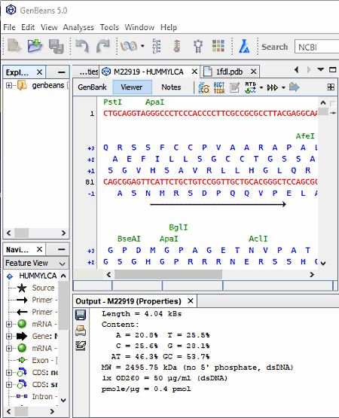Image resolution: width=339 pixels, height=418 pixels.
Task: Open the Tools menu
Action: click(x=109, y=27)
